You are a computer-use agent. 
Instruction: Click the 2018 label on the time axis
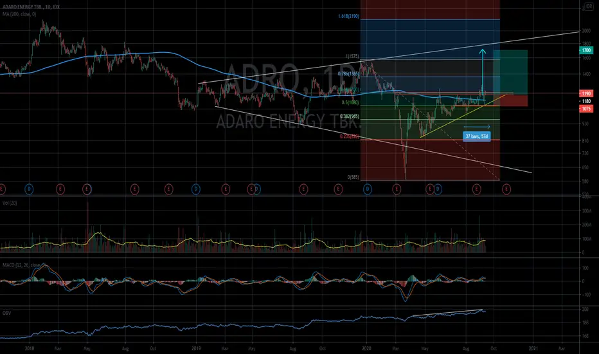point(30,349)
